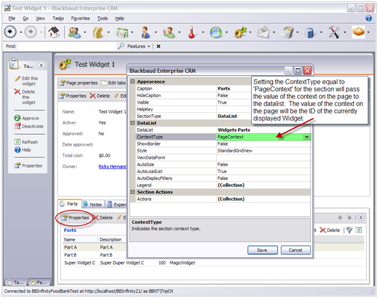The image size is (378, 298).
Task: Open the Favorites menu
Action: 80,18
